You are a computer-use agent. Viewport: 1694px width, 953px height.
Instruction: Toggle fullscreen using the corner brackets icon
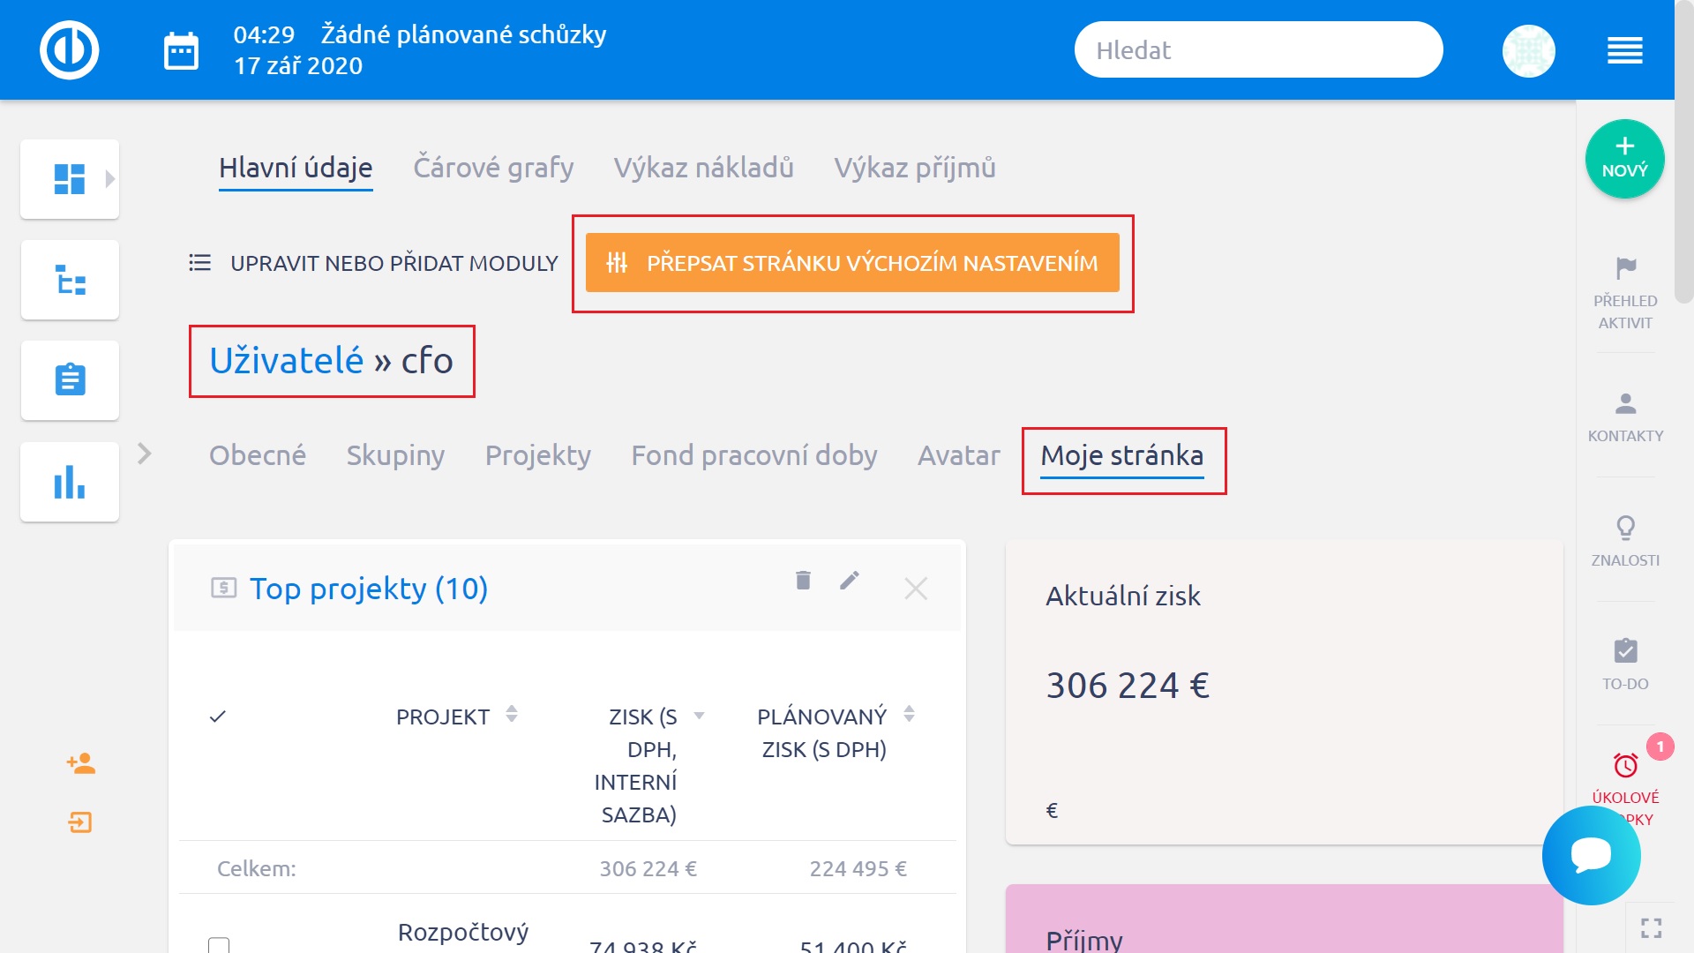coord(1651,927)
